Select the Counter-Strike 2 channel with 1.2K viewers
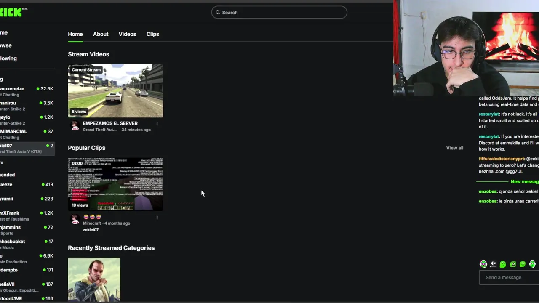This screenshot has height=303, width=539. coord(27,120)
